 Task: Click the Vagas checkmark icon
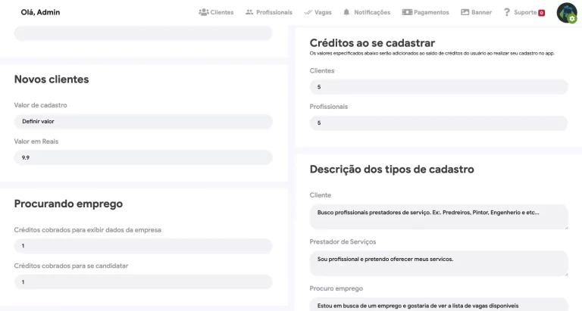pos(308,12)
